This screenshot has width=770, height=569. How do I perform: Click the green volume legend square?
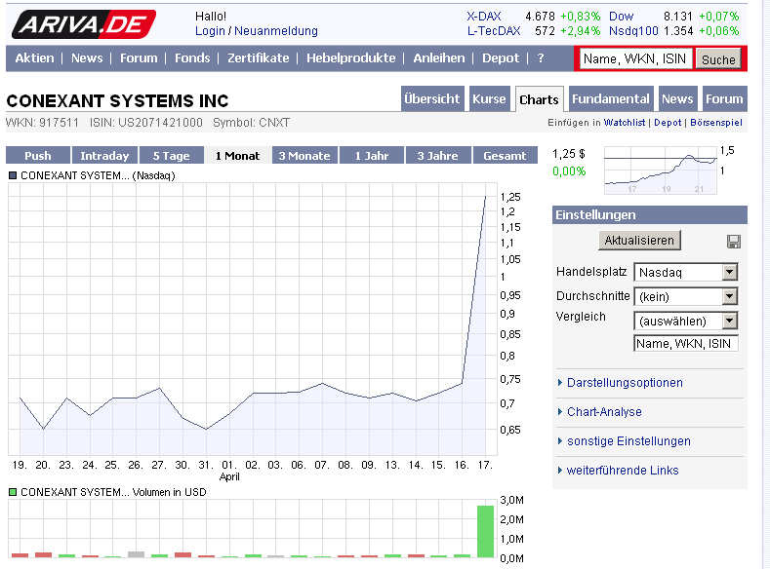(13, 492)
